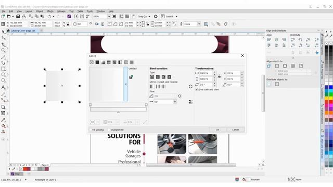Open the fill picker dropdown
This screenshot has height=187, width=333.
[x=126, y=84]
